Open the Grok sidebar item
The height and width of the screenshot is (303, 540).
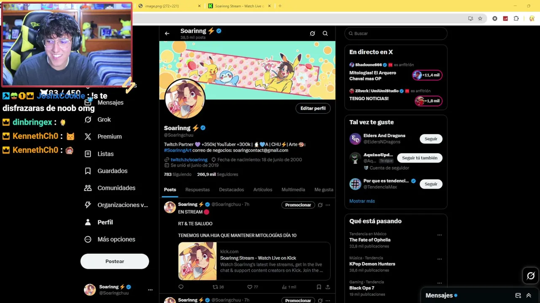point(97,120)
